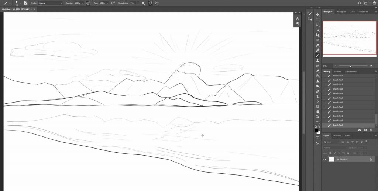Open the Edit Toolbar three-dots menu
Screen dimensions: 378x191
tap(317, 122)
